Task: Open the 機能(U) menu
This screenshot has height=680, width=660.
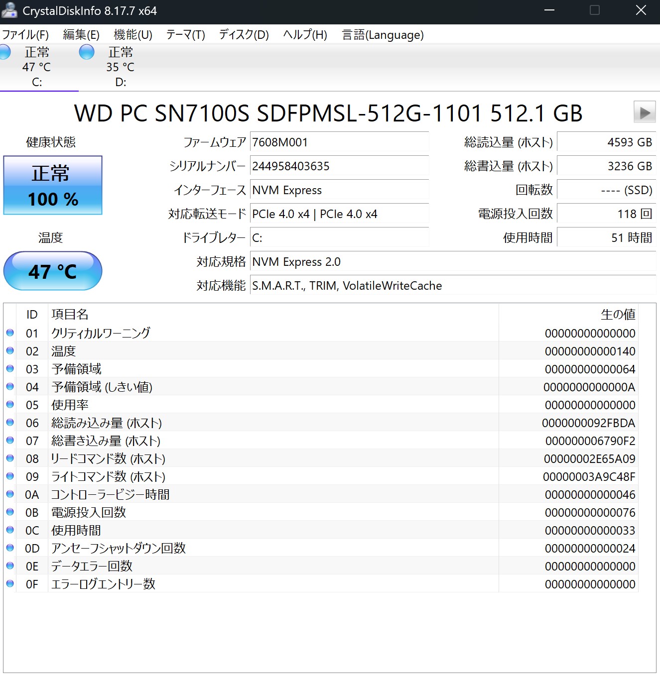Action: [x=133, y=35]
